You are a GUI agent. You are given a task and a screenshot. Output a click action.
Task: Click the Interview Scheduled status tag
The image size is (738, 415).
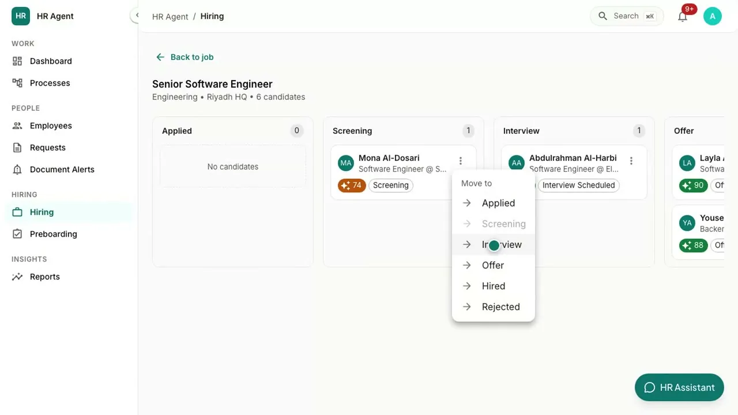pos(578,185)
